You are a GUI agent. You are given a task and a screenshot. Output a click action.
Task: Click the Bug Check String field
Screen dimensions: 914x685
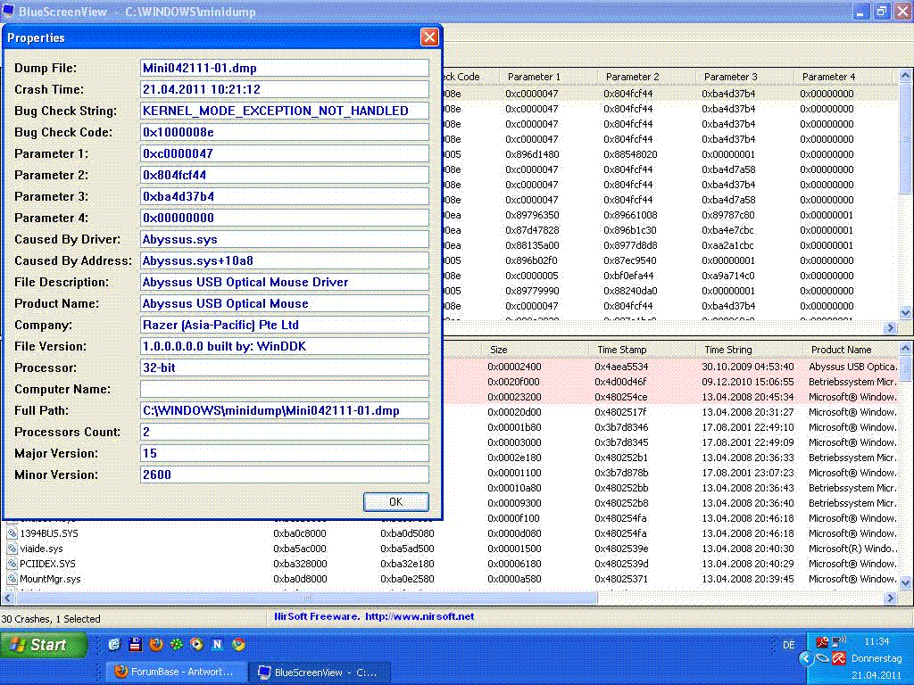click(285, 111)
